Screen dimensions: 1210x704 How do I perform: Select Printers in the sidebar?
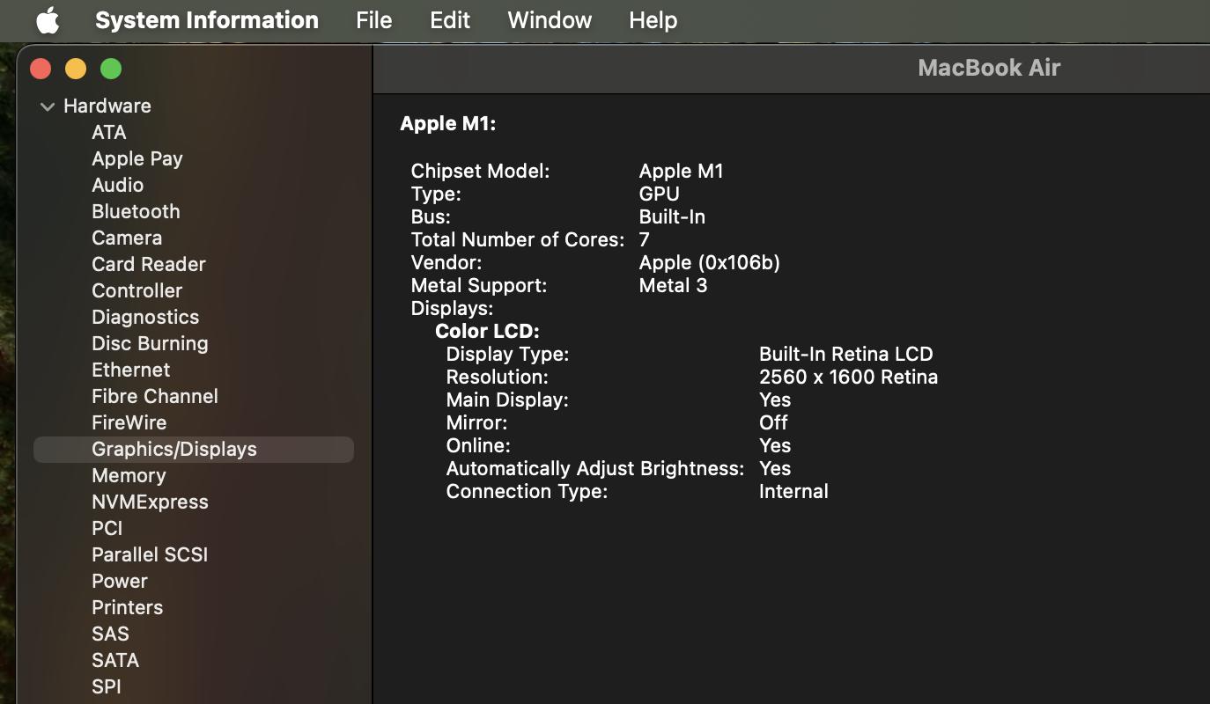point(128,607)
